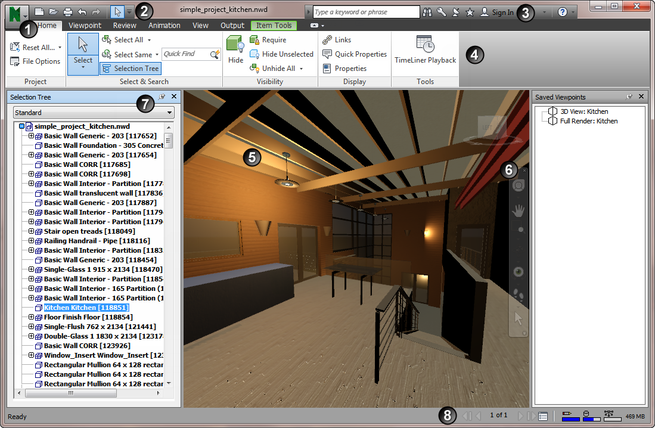Select the Steering Wheel tool on navigation bar
Image resolution: width=655 pixels, height=428 pixels.
point(519,185)
